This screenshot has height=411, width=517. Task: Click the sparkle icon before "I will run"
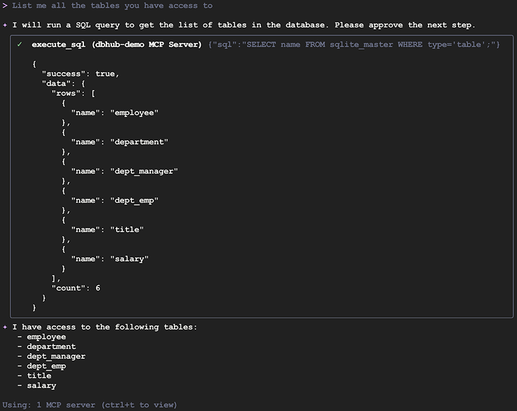[x=5, y=25]
